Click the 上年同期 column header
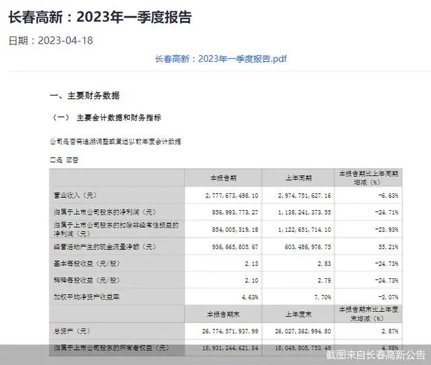Screen dimensions: 431x365 pos(298,178)
